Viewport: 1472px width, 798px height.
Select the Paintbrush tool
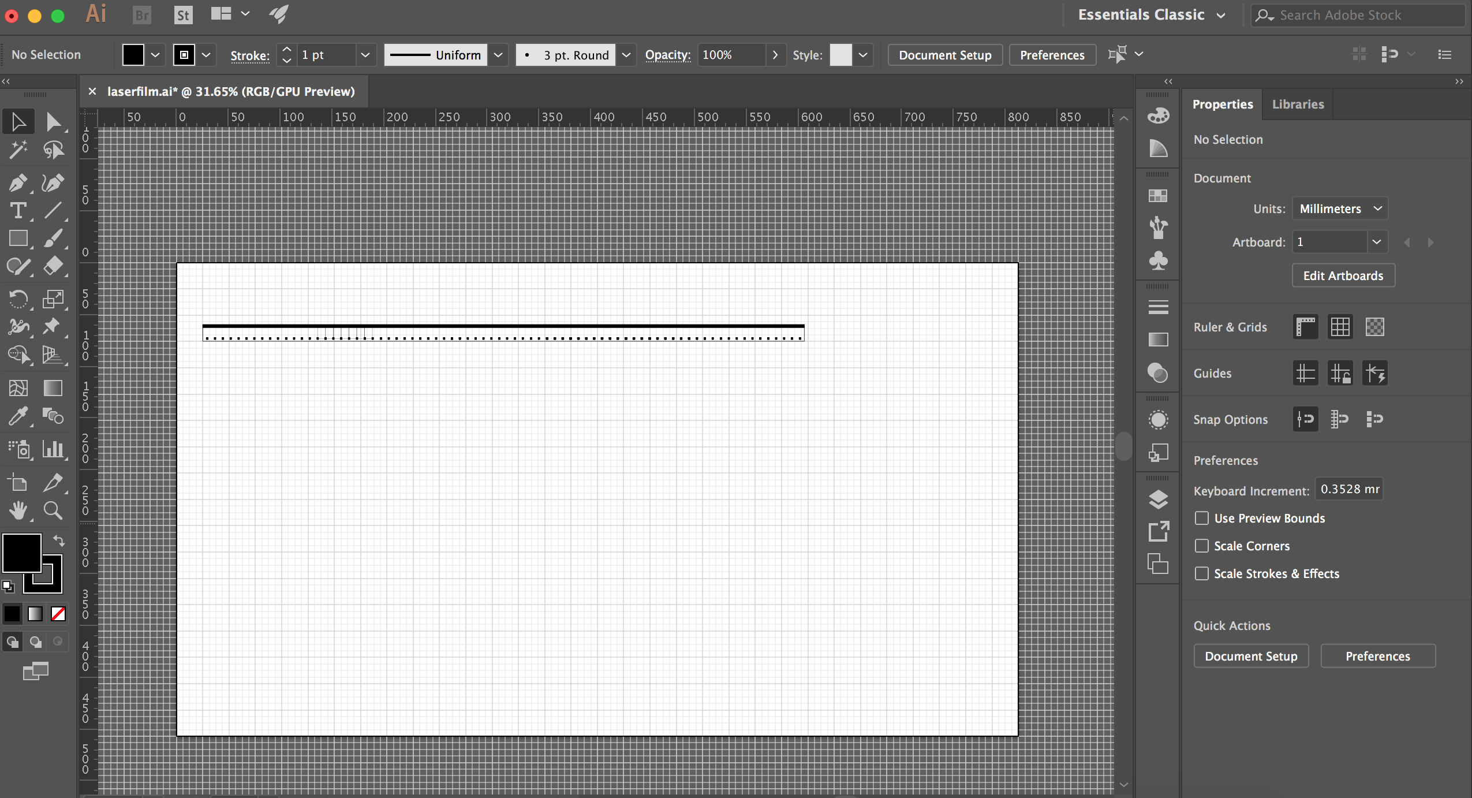pos(53,237)
